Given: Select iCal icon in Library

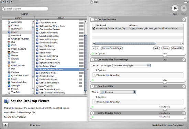Looking at the screenshot, I should [9, 42].
